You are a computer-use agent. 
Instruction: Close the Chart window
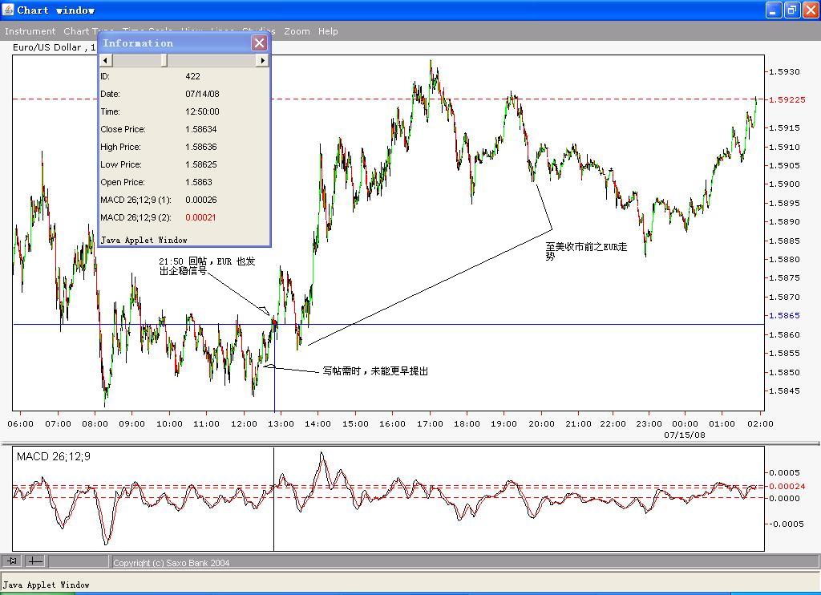[x=810, y=10]
